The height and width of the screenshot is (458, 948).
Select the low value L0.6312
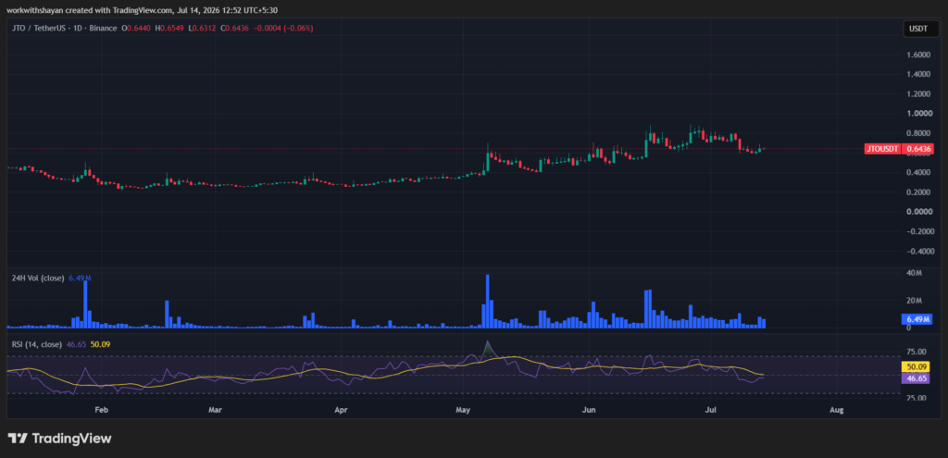202,28
